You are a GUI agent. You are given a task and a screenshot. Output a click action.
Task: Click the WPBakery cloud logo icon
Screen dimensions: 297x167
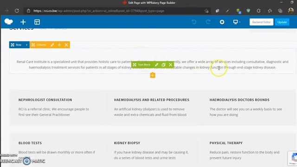[8, 22]
